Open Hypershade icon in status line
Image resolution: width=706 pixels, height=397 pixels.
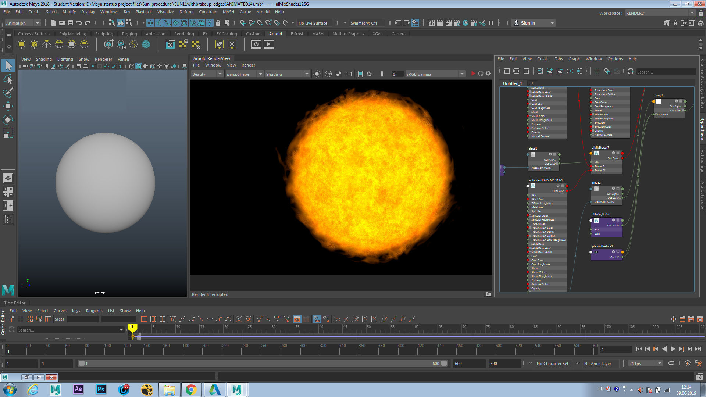point(466,23)
